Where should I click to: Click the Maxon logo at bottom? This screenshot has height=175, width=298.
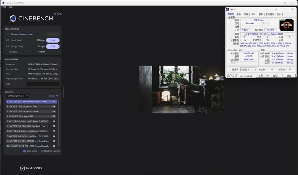pyautogui.click(x=31, y=168)
